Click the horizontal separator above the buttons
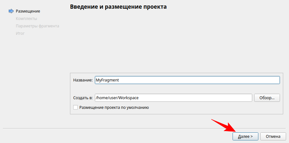Image resolution: width=289 pixels, height=143 pixels. [x=129, y=128]
